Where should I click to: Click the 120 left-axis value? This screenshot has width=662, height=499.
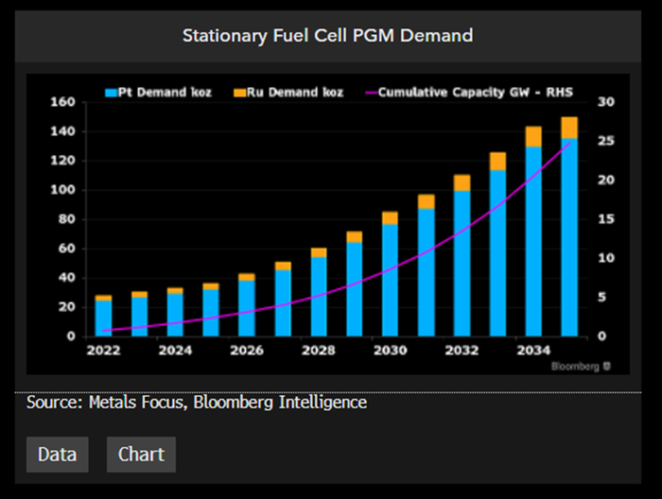click(63, 161)
